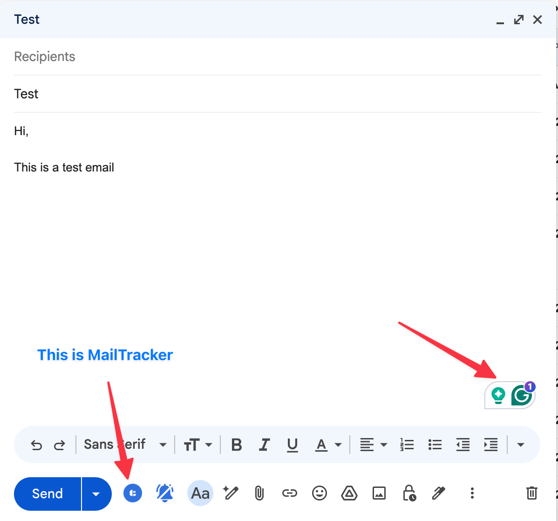Click the Send button
558x521 pixels.
tap(48, 493)
